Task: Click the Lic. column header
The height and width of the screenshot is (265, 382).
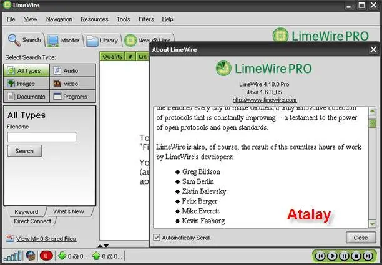Action: coord(143,57)
